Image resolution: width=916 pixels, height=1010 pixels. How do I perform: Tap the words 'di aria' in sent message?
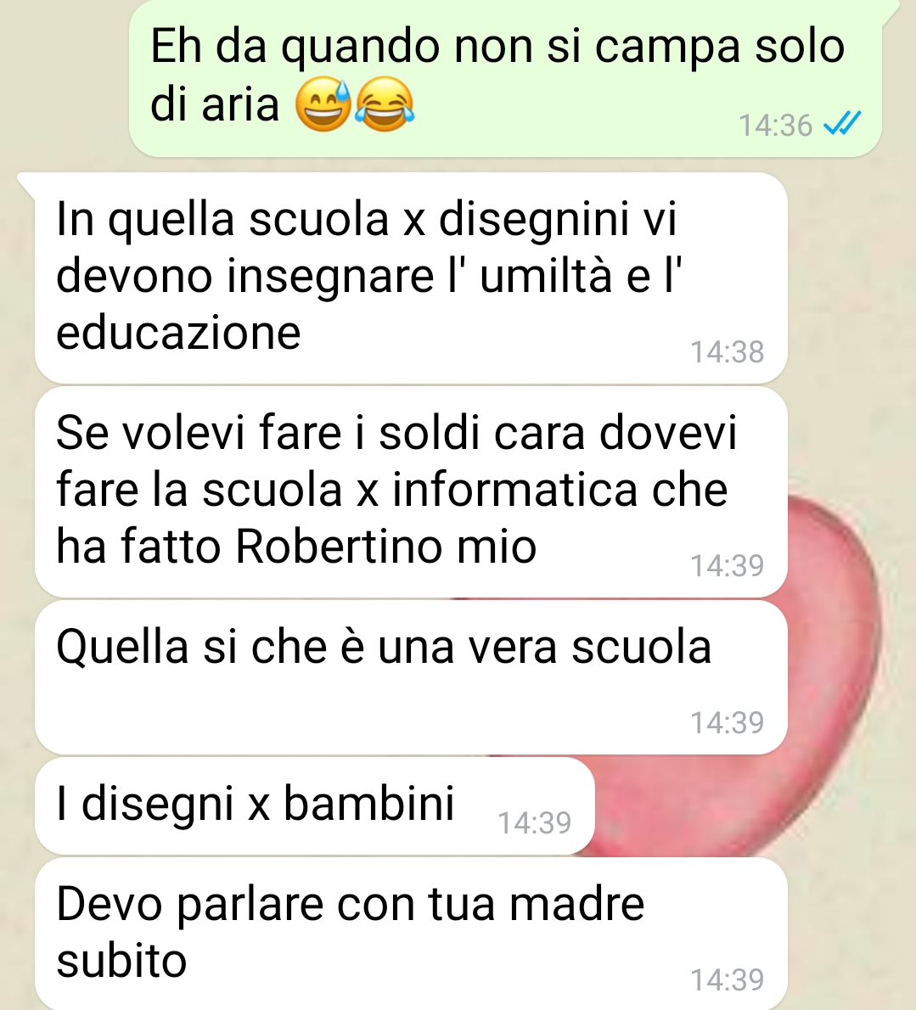pyautogui.click(x=215, y=105)
